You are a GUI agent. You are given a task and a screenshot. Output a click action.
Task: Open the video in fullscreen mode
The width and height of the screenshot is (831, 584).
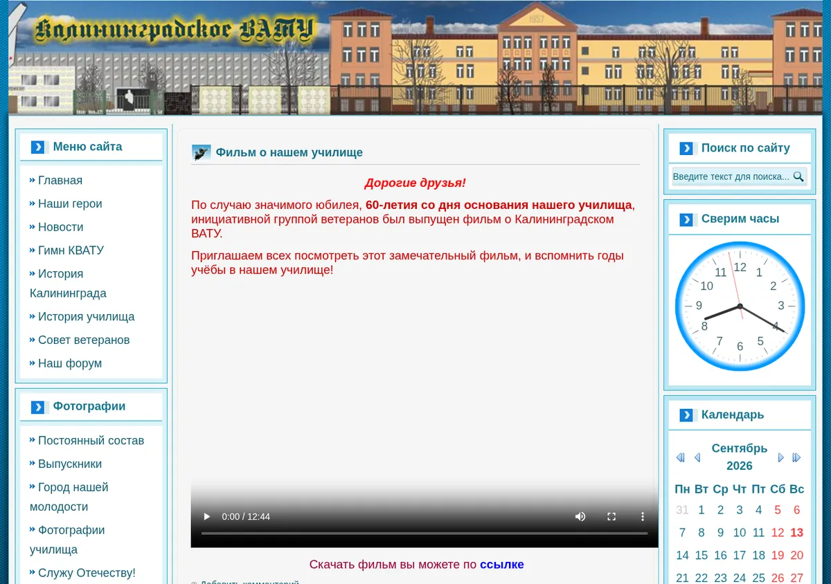point(611,516)
